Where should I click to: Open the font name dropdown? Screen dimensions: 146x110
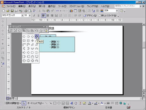22,16
